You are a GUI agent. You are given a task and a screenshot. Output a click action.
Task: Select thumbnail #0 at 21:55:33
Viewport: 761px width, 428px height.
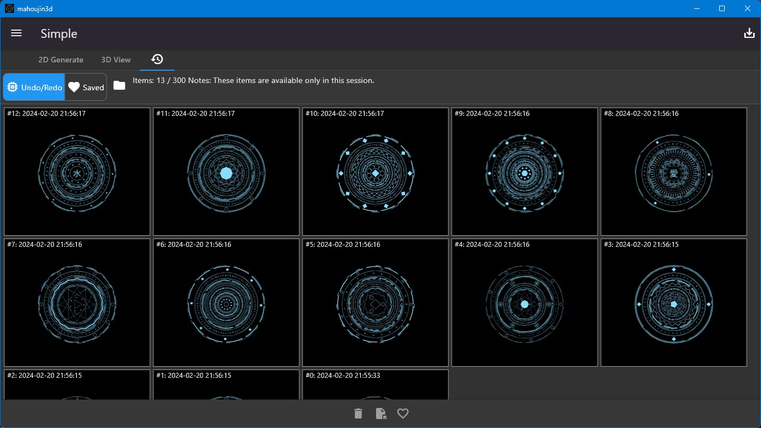(x=375, y=385)
